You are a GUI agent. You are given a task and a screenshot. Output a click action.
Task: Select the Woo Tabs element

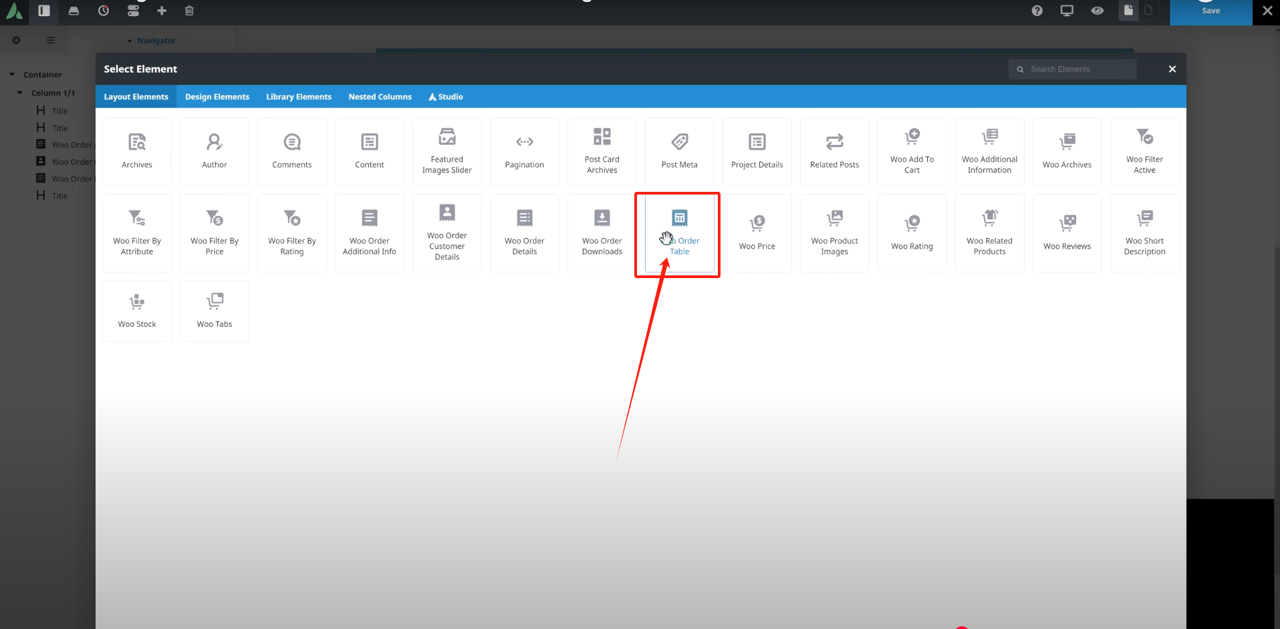215,311
